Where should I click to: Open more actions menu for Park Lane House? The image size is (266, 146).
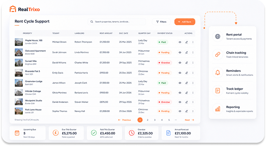pos(193,111)
